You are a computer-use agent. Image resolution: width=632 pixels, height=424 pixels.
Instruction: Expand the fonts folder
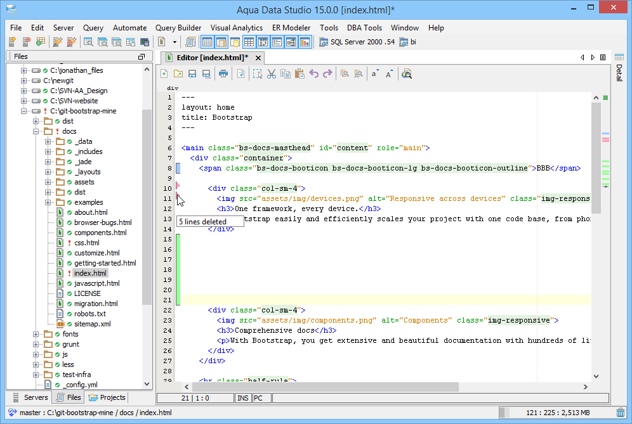pyautogui.click(x=36, y=334)
